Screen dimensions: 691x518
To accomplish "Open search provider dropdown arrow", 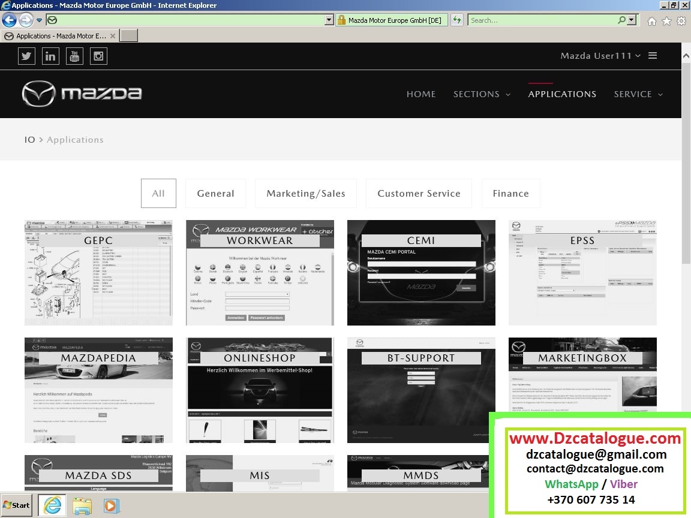I will [632, 20].
